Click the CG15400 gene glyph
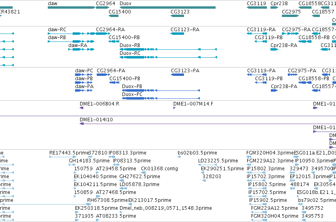336x222 pixels. (114, 16)
